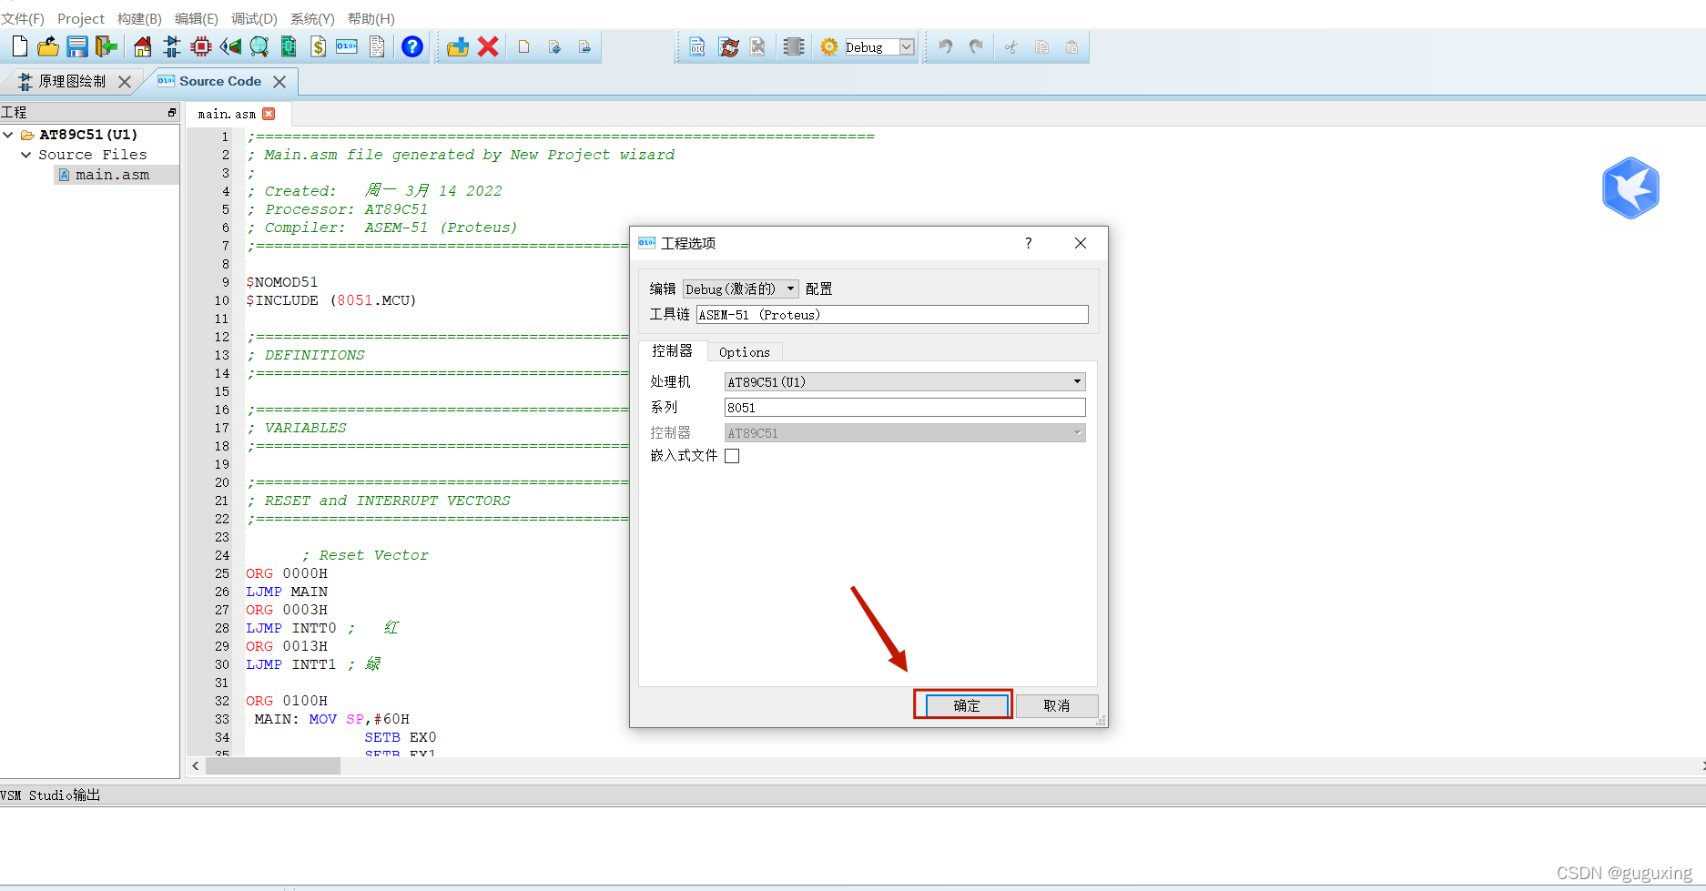Open the 文件(F) menu

click(x=23, y=18)
